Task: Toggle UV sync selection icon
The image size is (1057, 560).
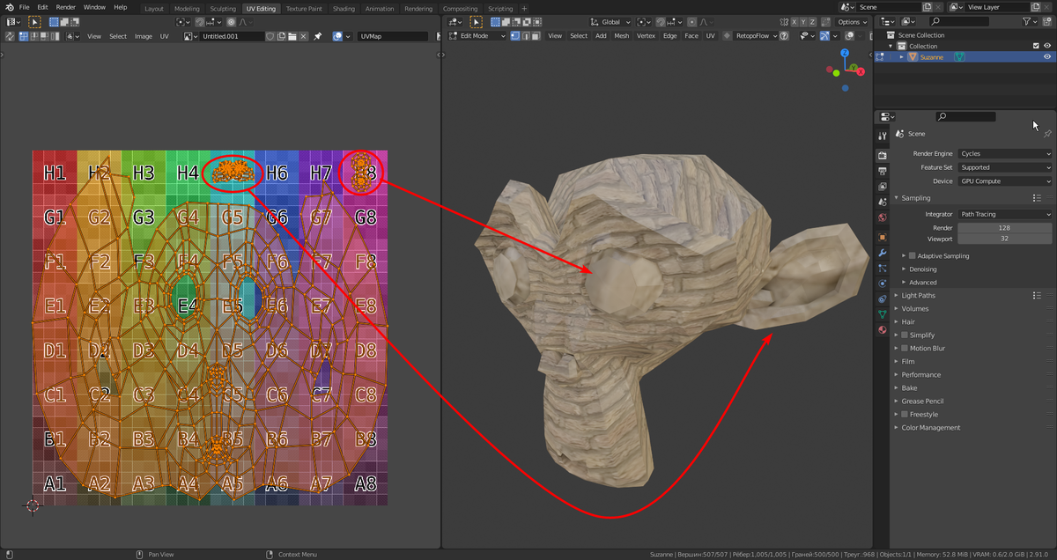Action: (10, 36)
